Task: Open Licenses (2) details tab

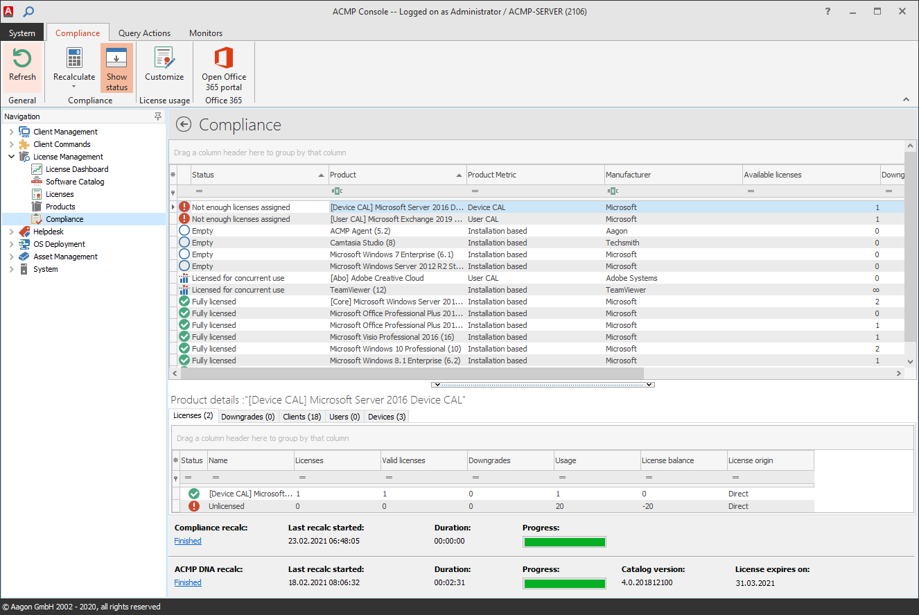Action: tap(193, 416)
